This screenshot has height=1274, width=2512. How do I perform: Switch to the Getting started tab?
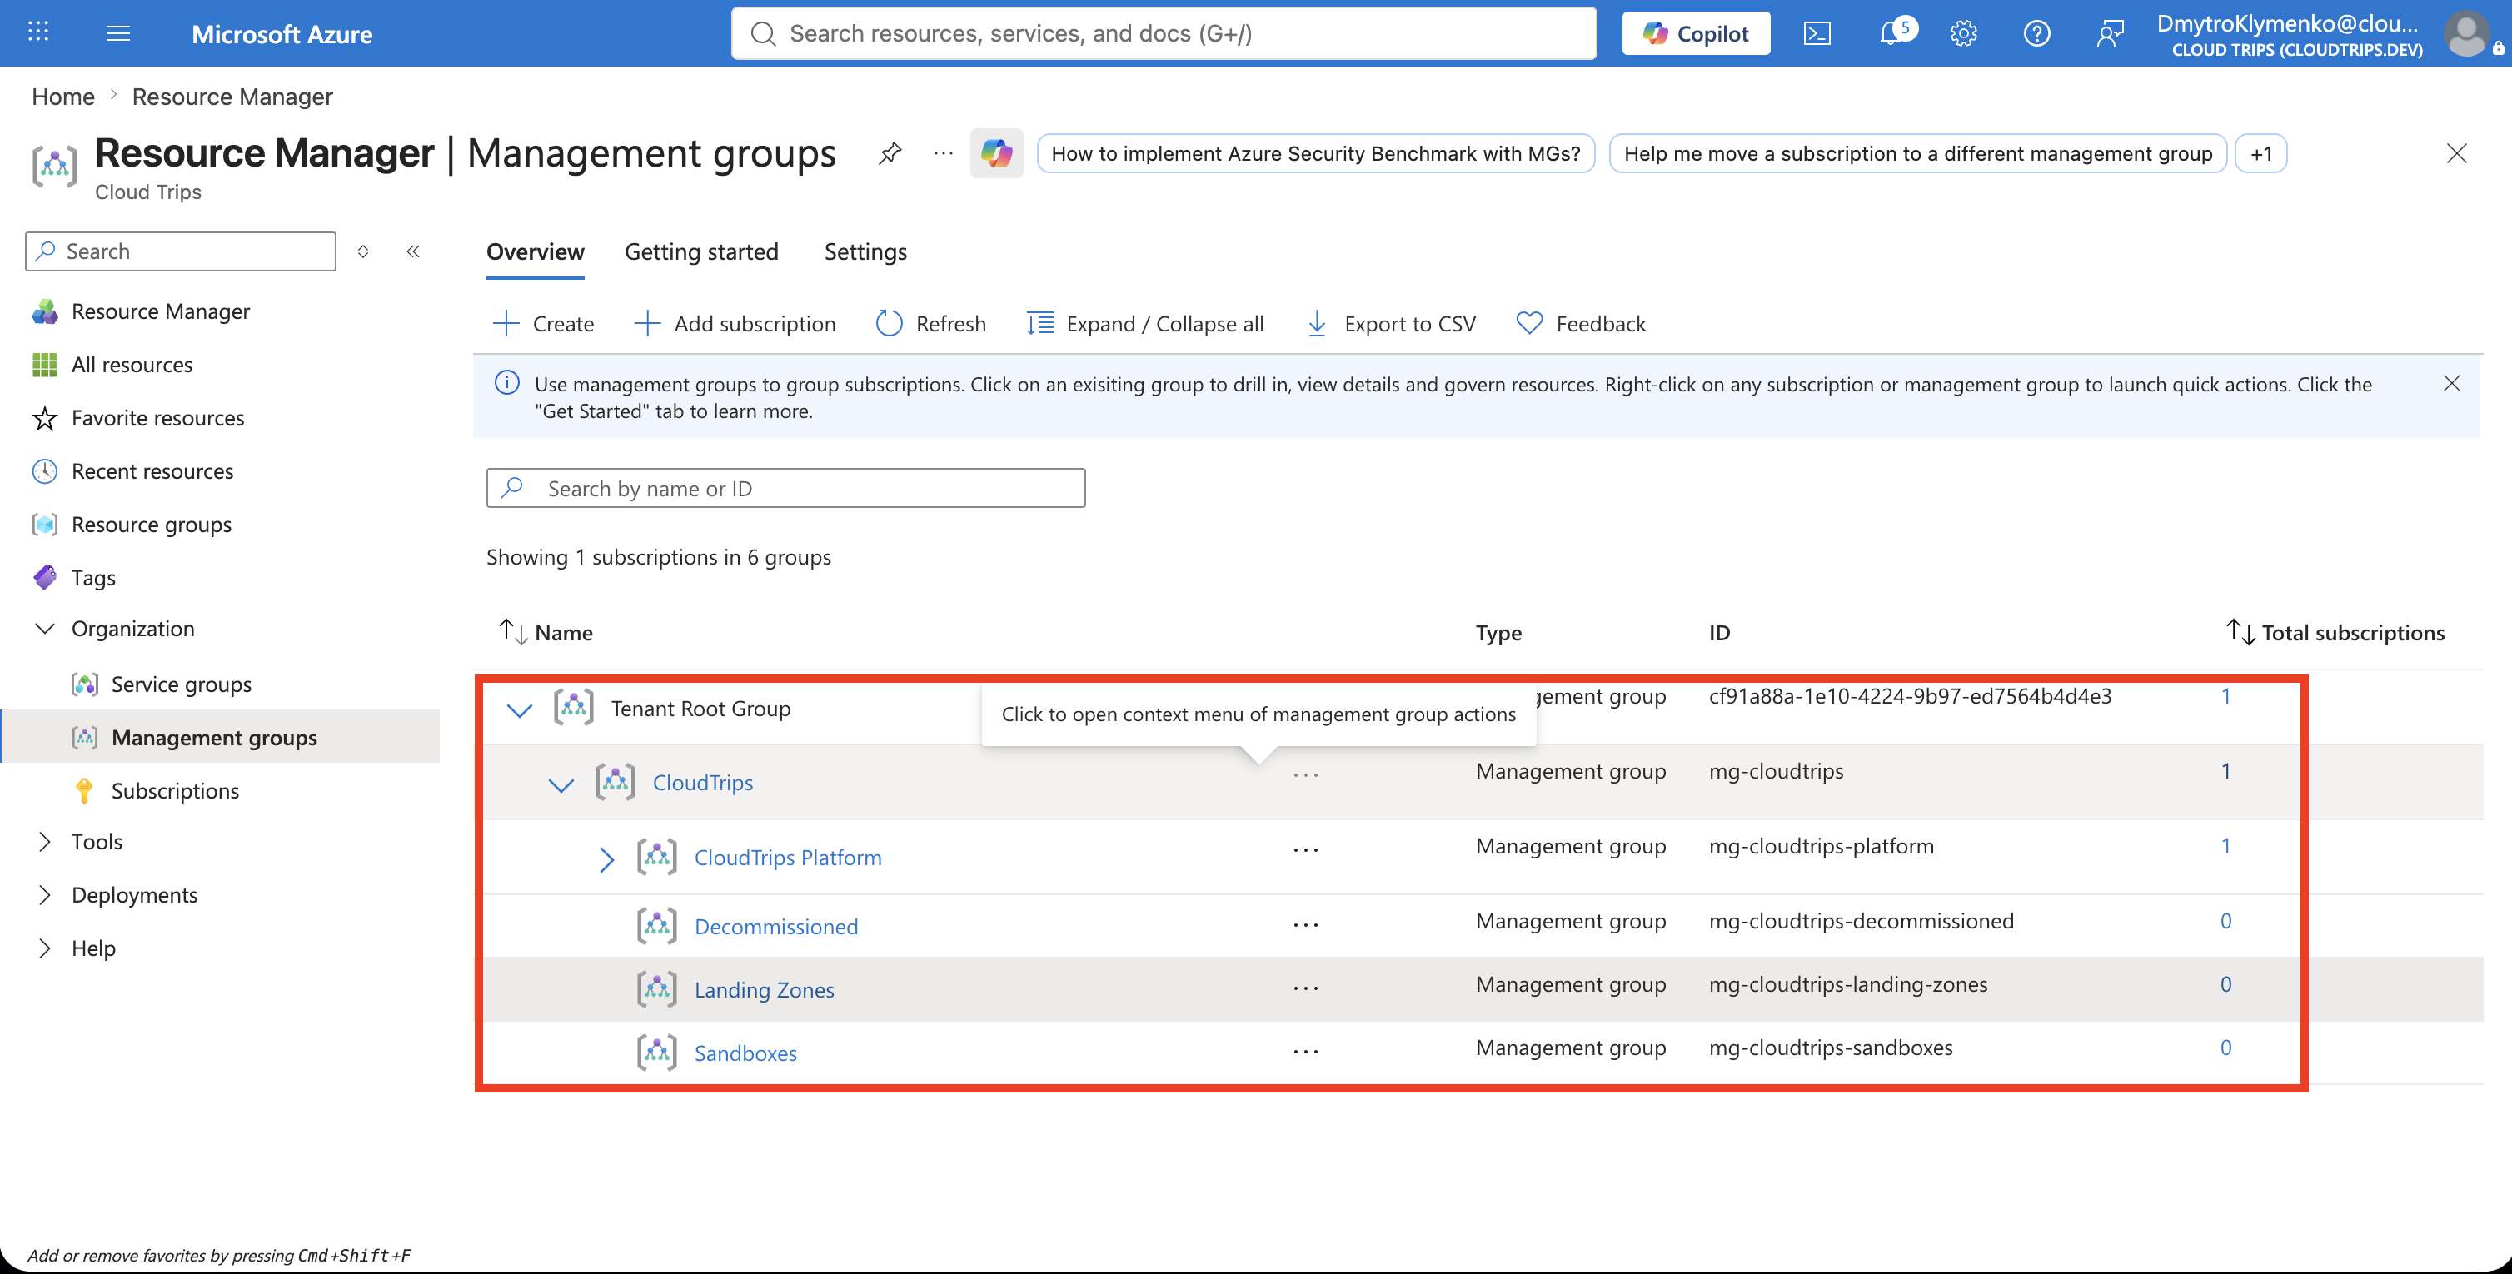click(701, 251)
